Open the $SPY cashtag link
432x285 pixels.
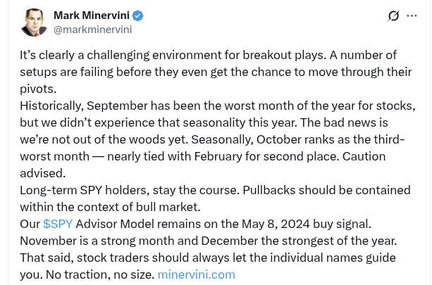tap(58, 224)
